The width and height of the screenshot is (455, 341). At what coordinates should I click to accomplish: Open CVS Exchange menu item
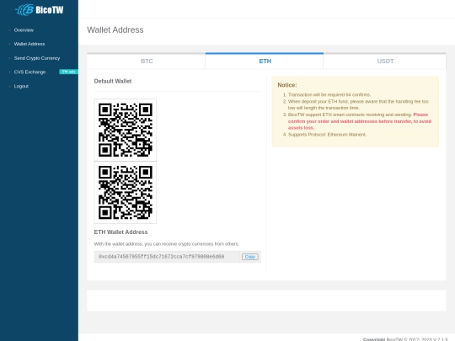29,72
